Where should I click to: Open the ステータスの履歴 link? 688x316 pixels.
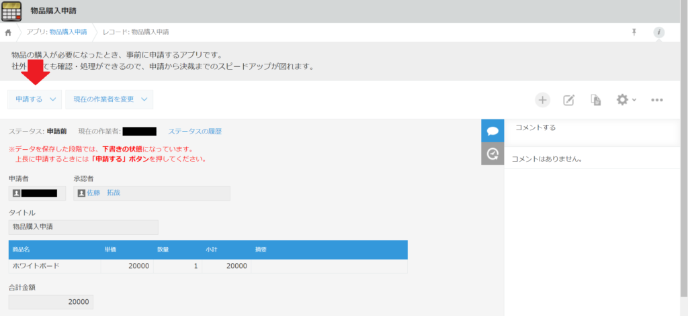tap(195, 131)
